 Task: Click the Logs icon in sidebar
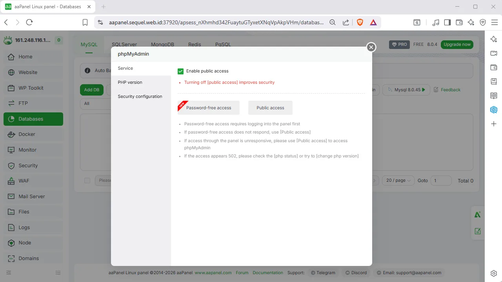point(11,228)
